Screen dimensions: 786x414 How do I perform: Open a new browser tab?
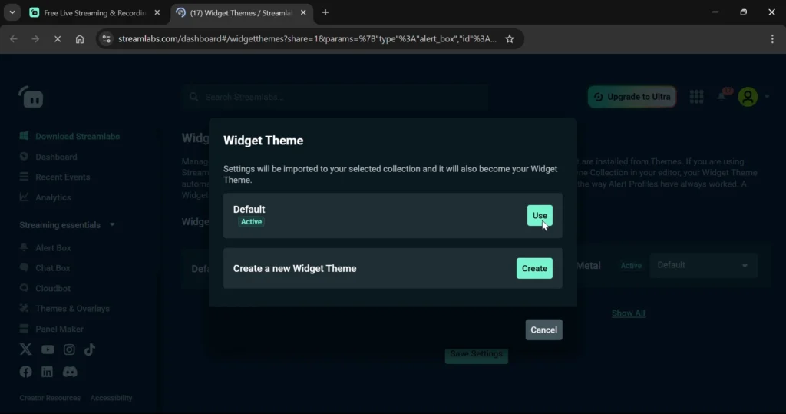(325, 12)
